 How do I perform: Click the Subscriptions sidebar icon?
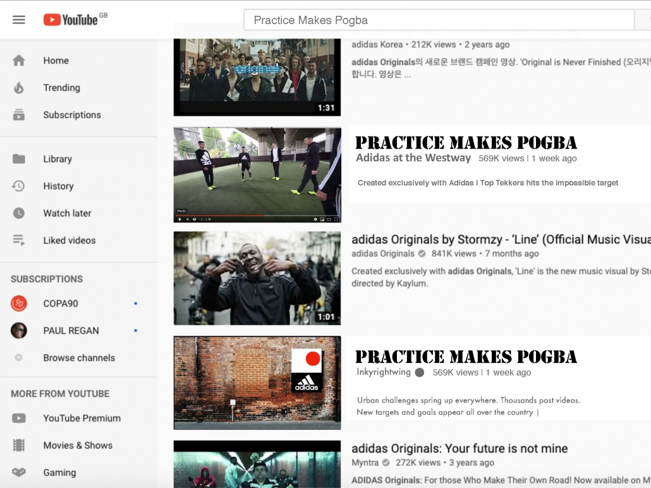(19, 115)
